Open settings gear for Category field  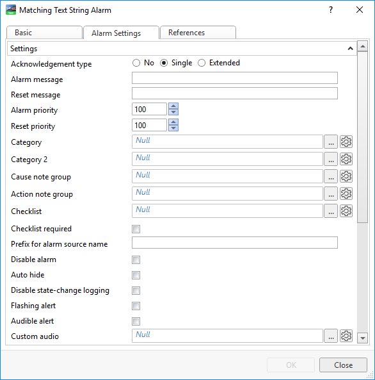[346, 142]
